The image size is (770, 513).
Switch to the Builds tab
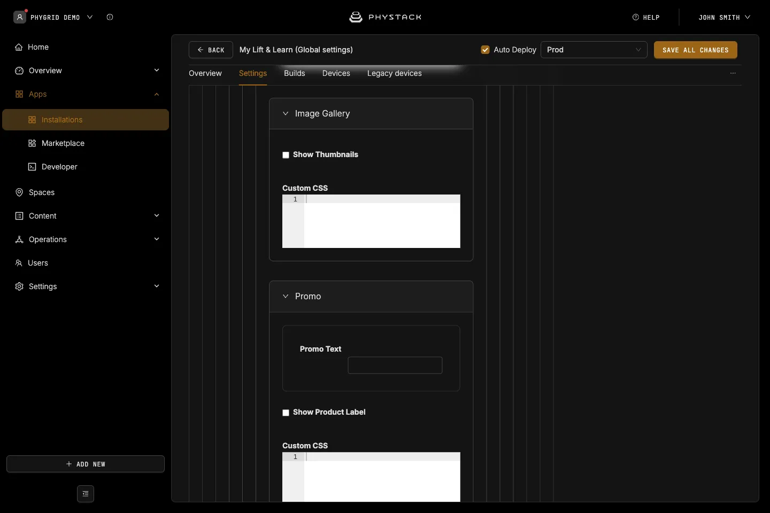pos(295,73)
